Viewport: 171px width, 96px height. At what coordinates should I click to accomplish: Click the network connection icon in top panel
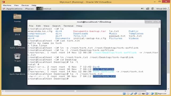point(147,9)
